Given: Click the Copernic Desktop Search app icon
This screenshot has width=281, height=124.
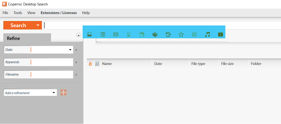Looking at the screenshot, I should 4,4.
